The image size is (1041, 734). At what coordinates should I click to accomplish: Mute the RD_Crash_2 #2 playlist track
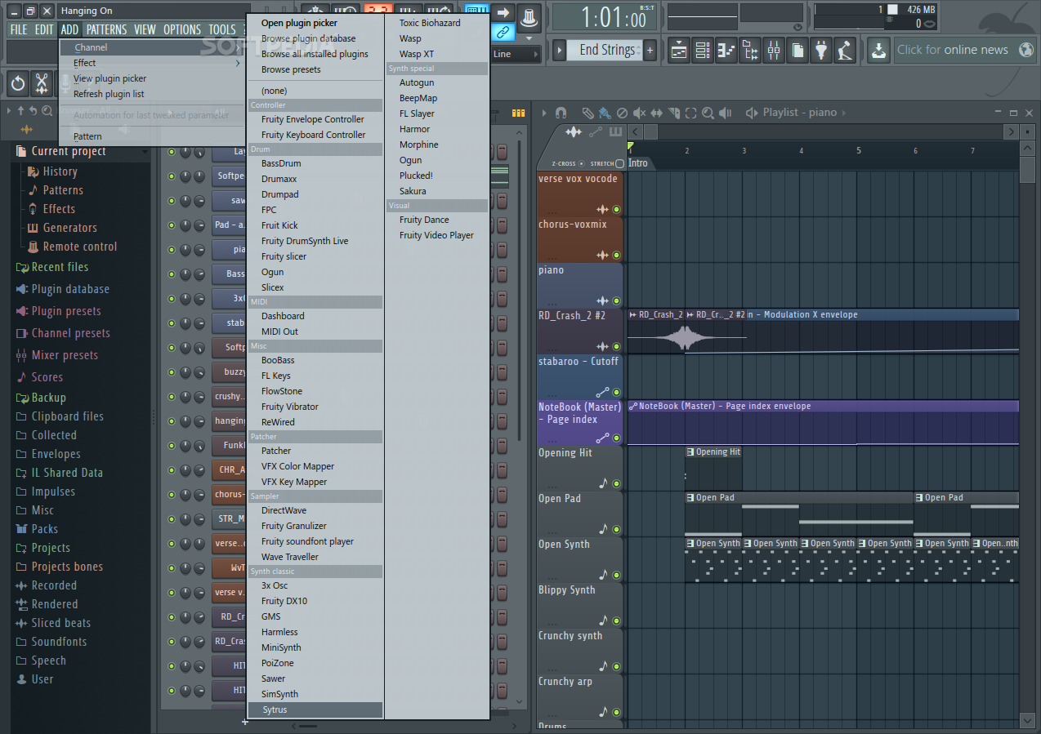point(616,347)
